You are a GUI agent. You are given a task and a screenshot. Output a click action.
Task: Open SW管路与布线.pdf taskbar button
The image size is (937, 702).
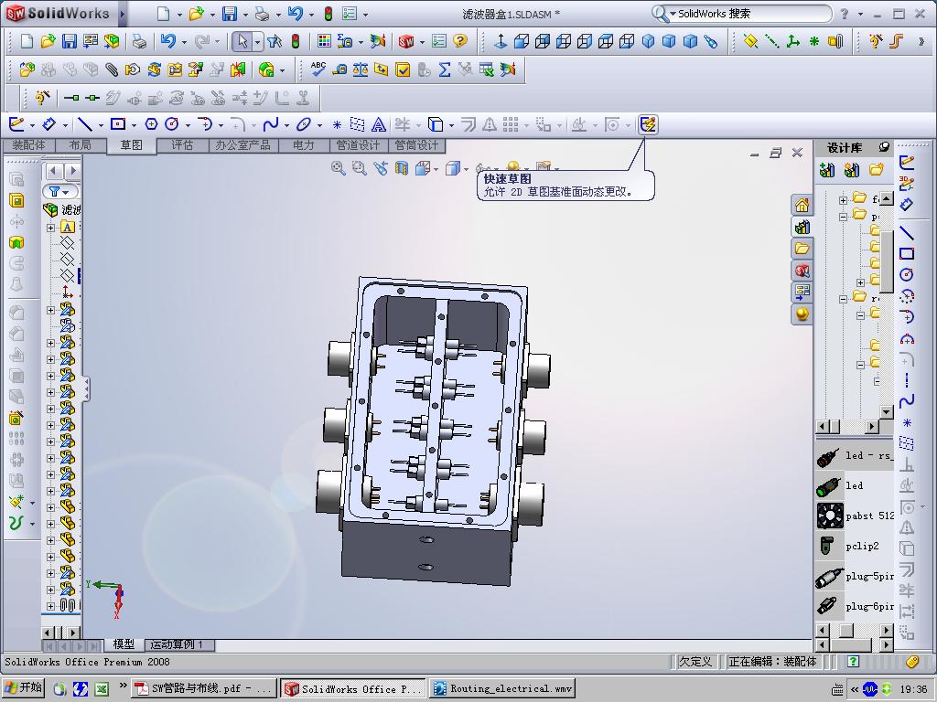pos(203,688)
